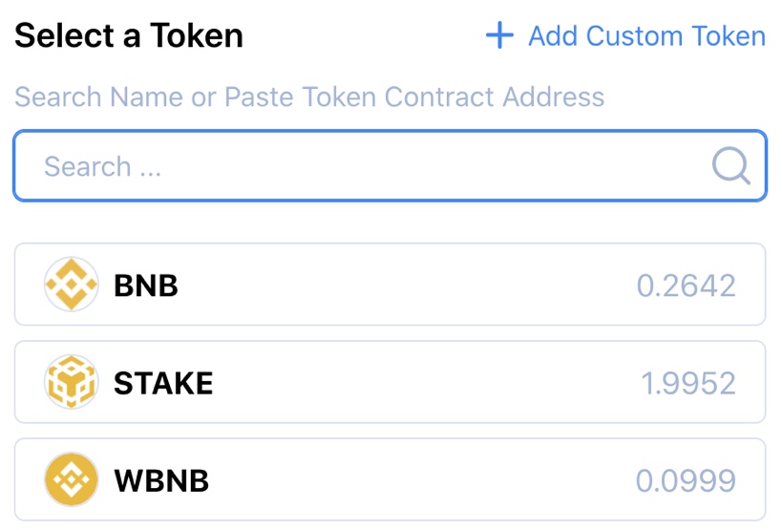Choose the STAKE row in the token list
The image size is (782, 530).
click(390, 382)
